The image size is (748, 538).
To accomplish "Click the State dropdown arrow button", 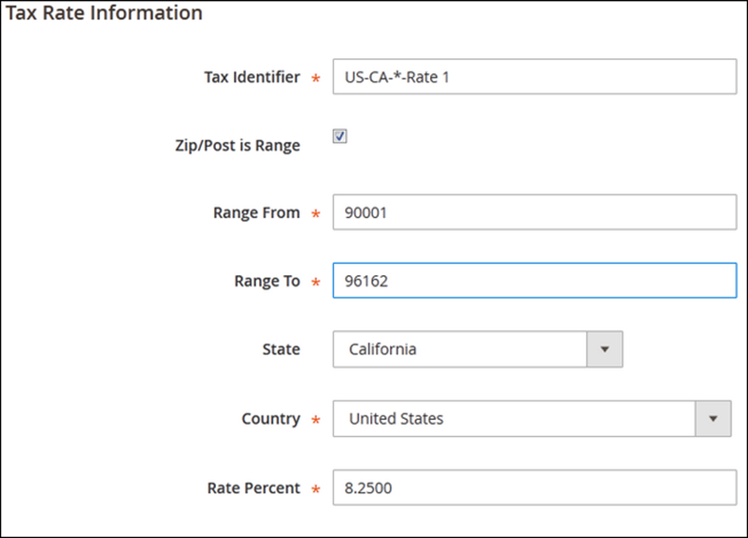I will point(604,349).
